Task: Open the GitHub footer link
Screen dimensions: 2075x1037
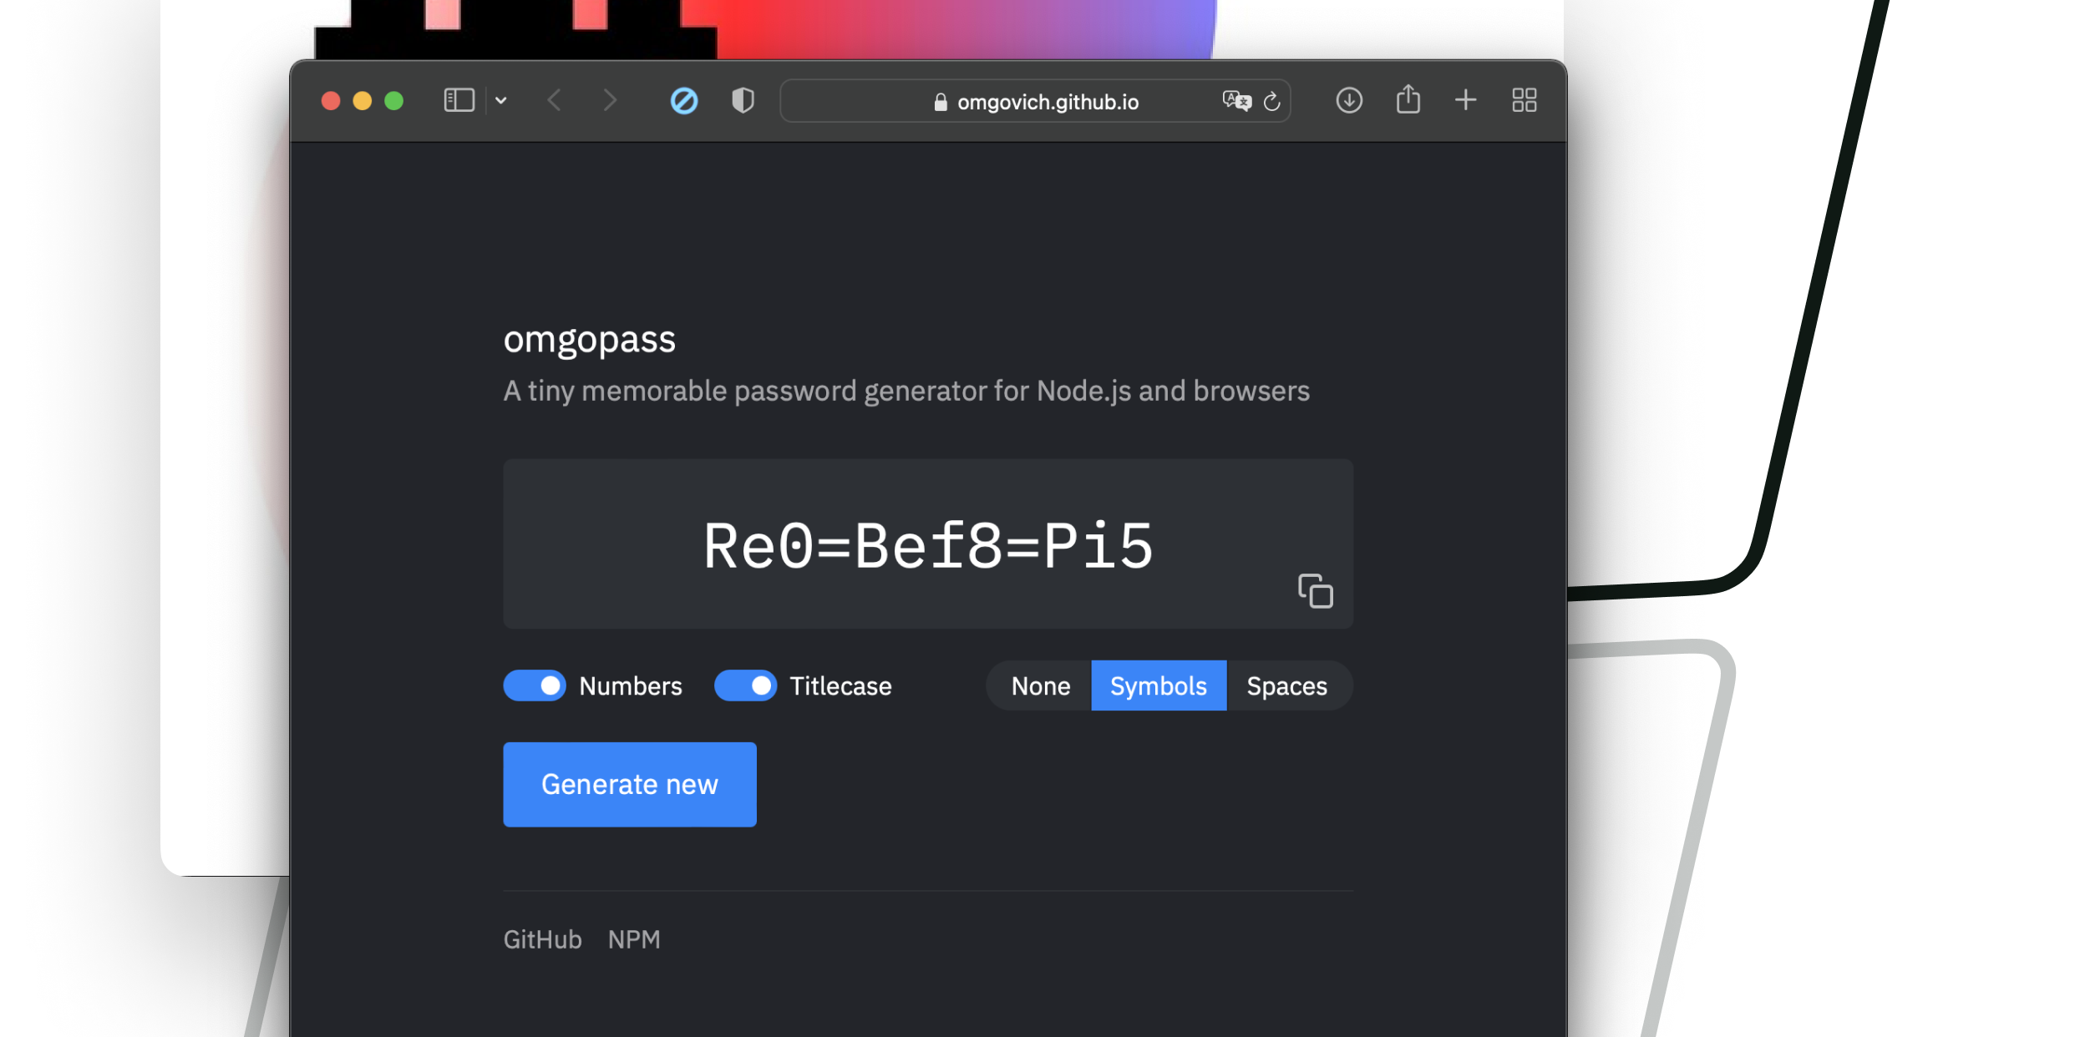Action: click(x=542, y=939)
